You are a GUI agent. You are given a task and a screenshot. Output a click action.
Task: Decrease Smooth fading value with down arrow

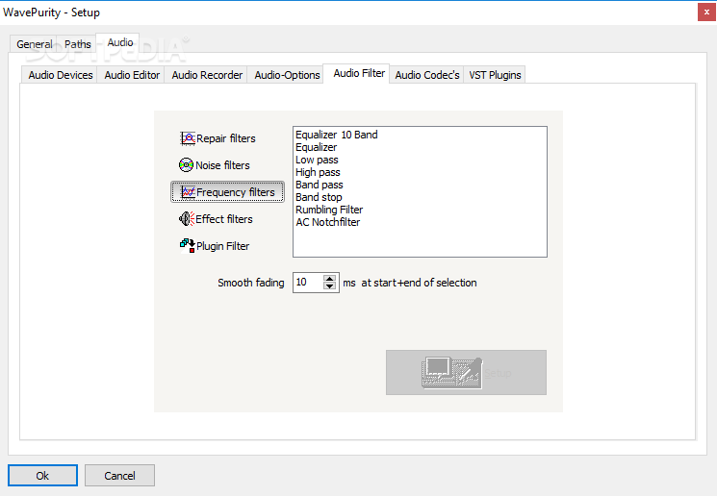pyautogui.click(x=329, y=285)
